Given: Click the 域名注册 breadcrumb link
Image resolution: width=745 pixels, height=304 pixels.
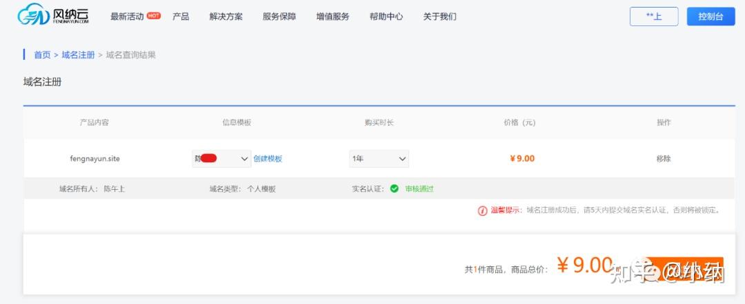Looking at the screenshot, I should click(x=78, y=55).
